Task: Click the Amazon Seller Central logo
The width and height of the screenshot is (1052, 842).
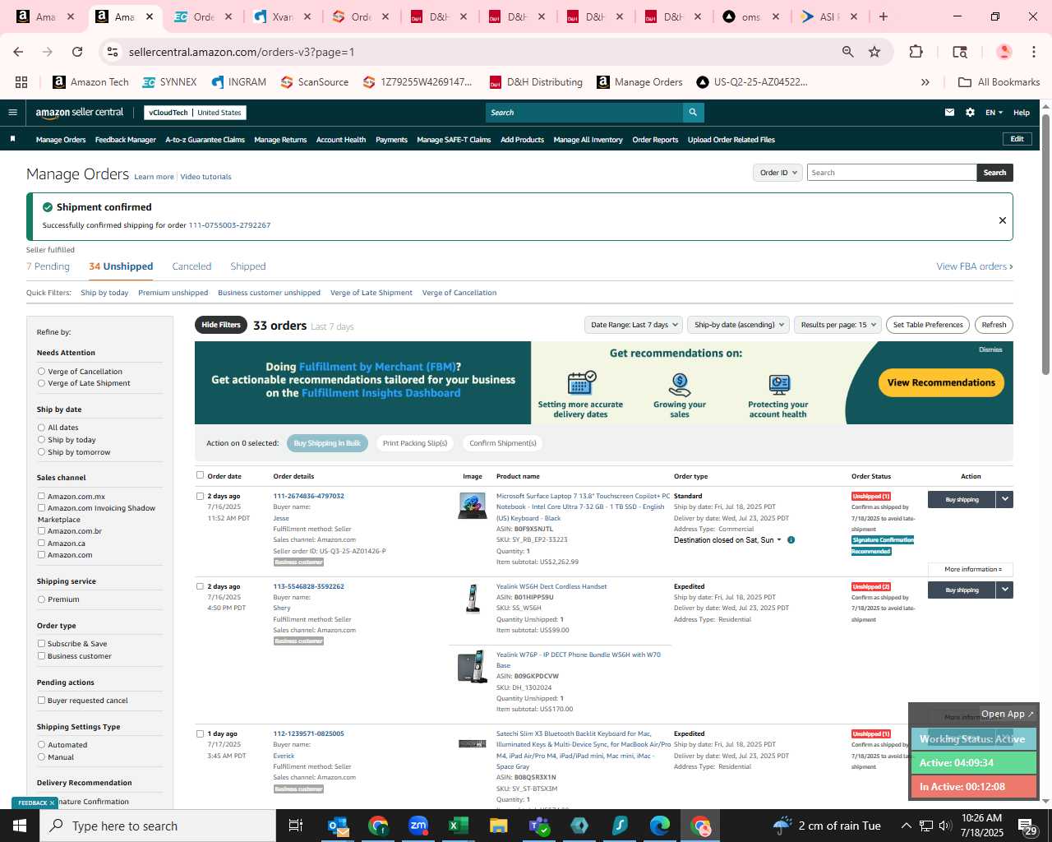Action: [x=80, y=113]
